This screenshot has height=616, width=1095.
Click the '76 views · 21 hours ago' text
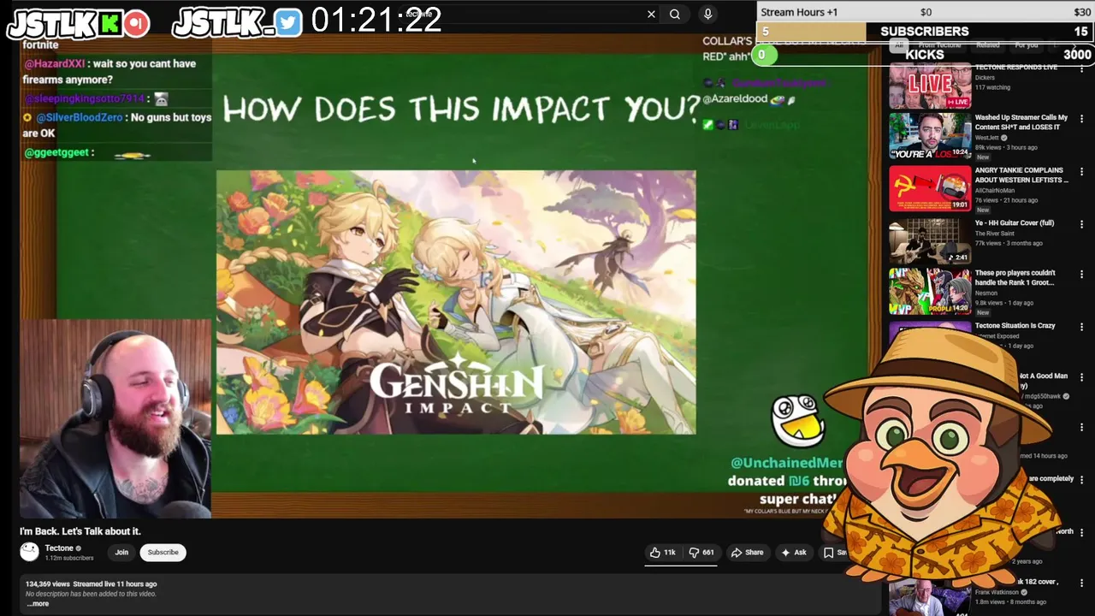point(1006,200)
